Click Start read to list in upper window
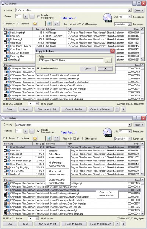 pos(47,109)
